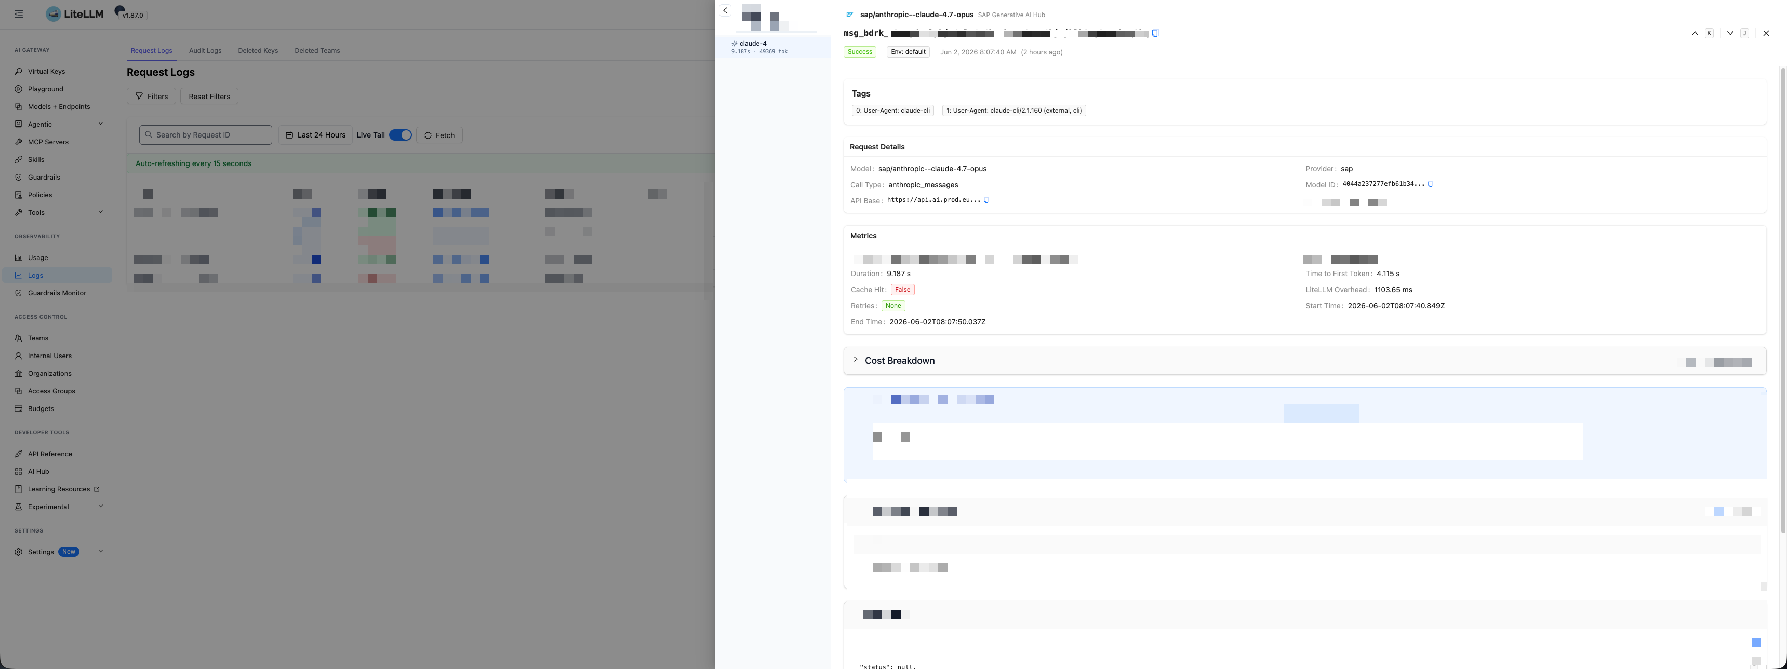Click the anthropic_messages call type value
This screenshot has height=669, width=1787.
click(x=923, y=185)
